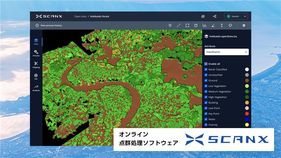Uncheck the Enable all checkbox

click(x=206, y=64)
